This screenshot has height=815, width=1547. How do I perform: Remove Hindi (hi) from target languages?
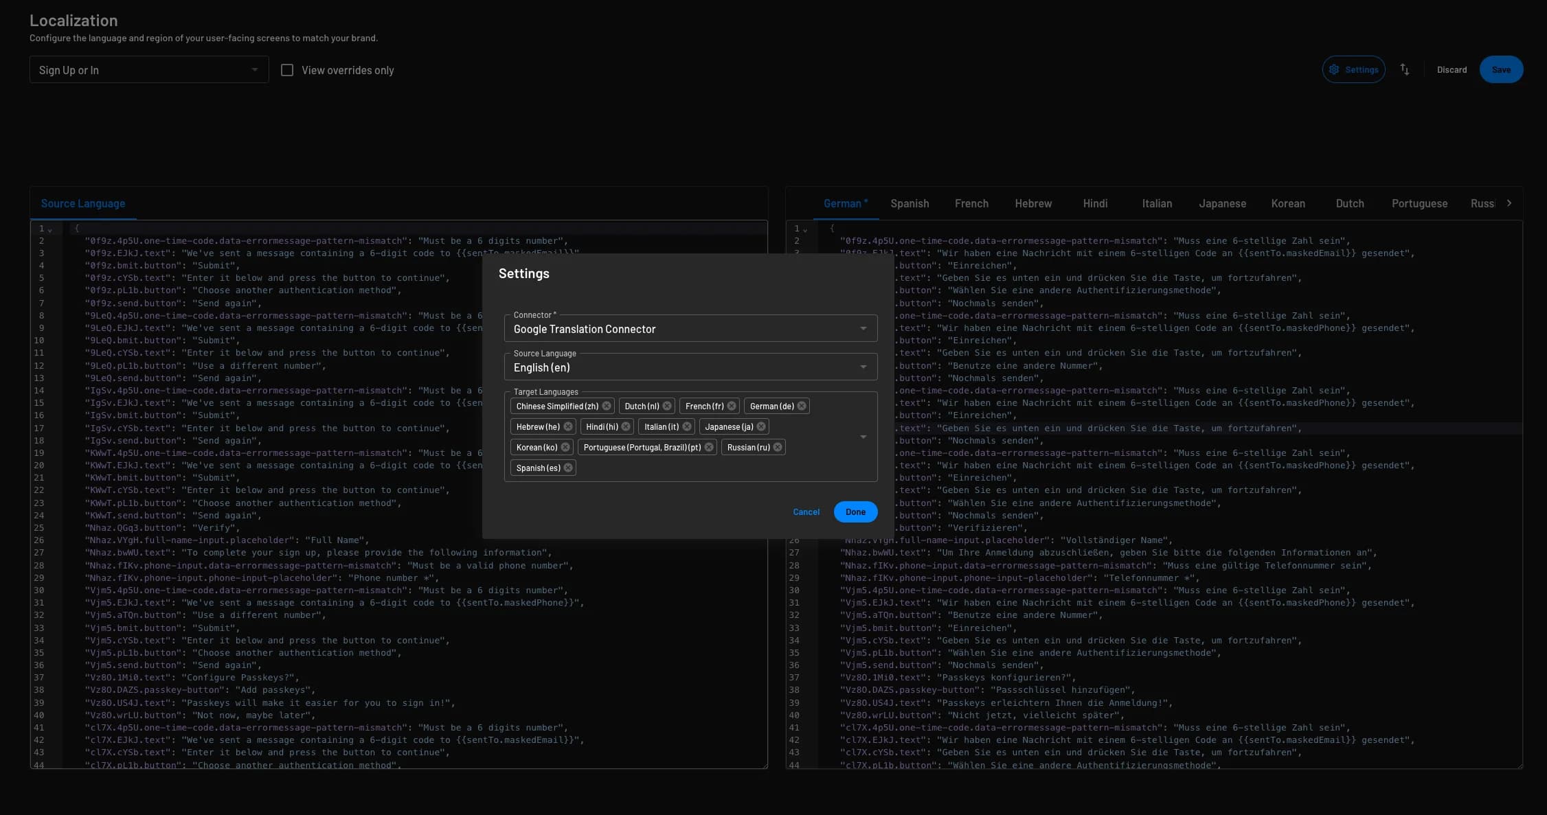click(x=626, y=426)
